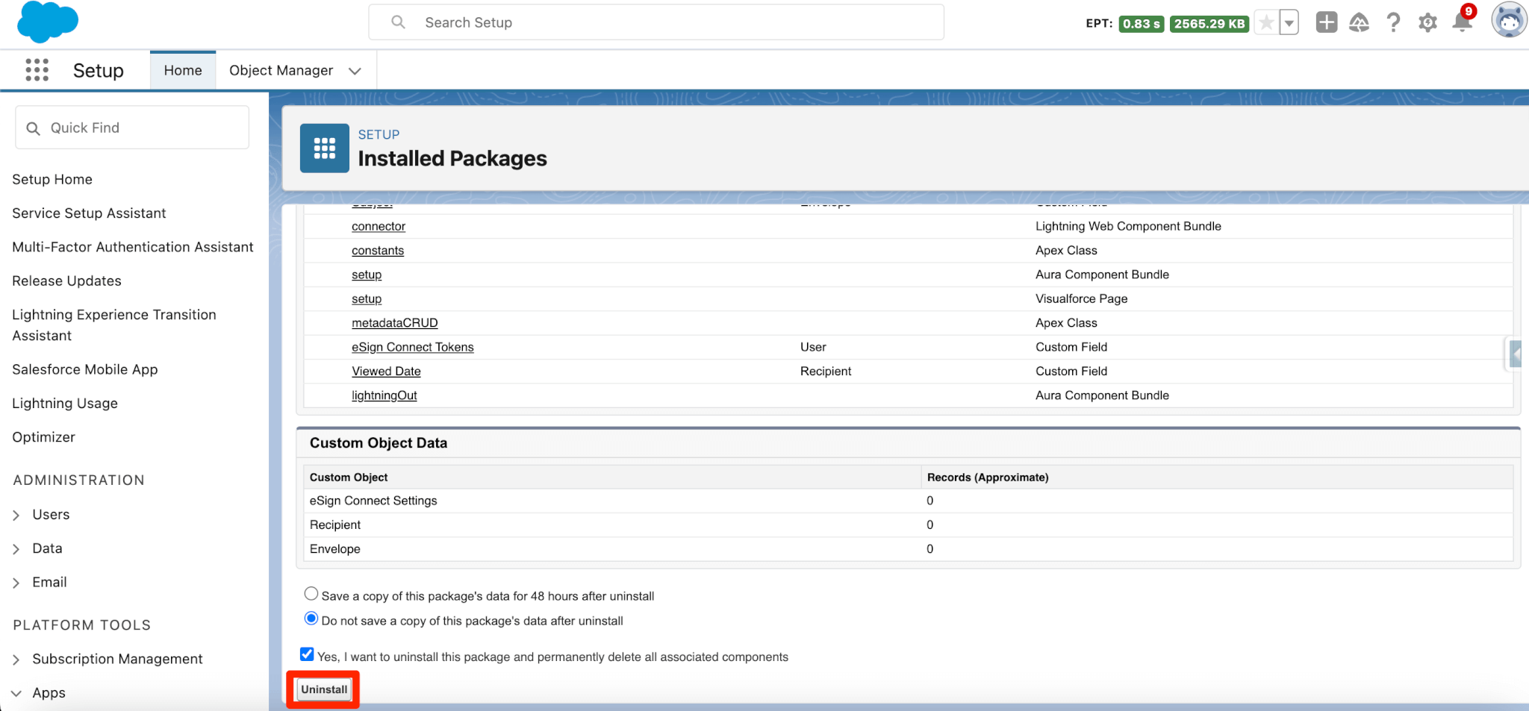This screenshot has width=1529, height=711.
Task: Open the App Launcher grid icon
Action: point(37,70)
